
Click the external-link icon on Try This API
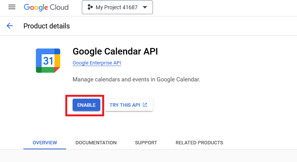click(x=145, y=105)
